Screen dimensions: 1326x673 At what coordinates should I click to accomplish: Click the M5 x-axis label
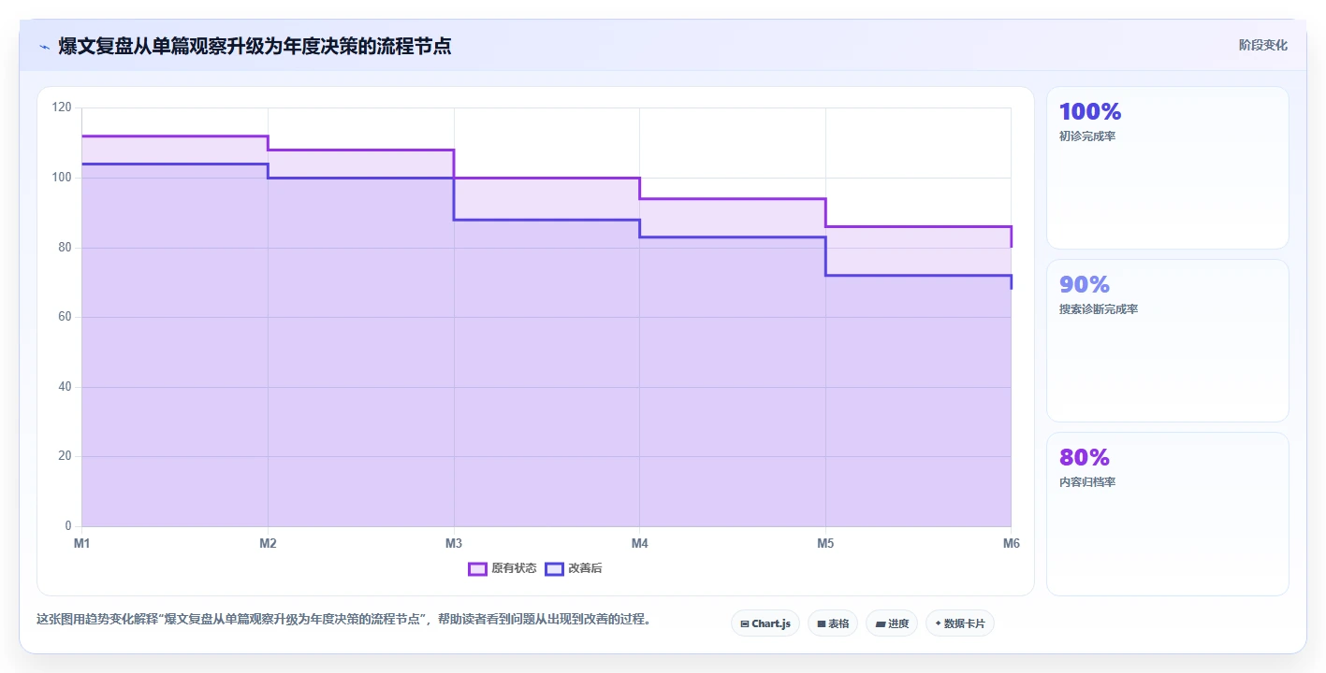click(825, 543)
